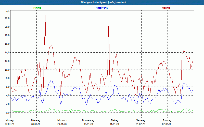The height and width of the screenshot is (127, 204).
Task: Click the '01.02.20' date label
Action: 141,124
